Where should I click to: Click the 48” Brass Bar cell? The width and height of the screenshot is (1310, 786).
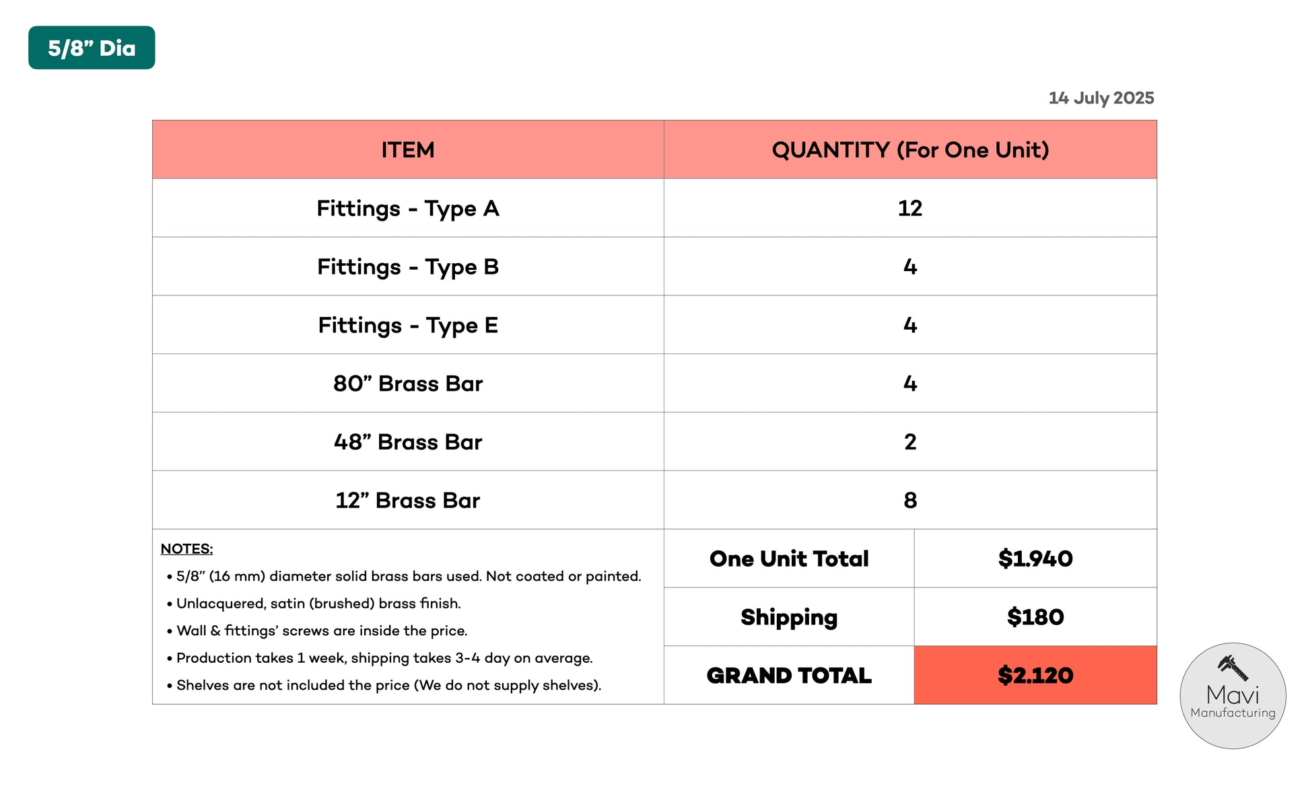[x=408, y=442]
